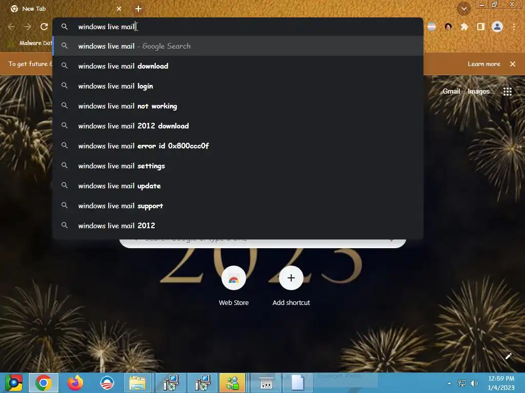Select 'windows live mail support' suggestion
Screen dimensions: 525x393
238,206
